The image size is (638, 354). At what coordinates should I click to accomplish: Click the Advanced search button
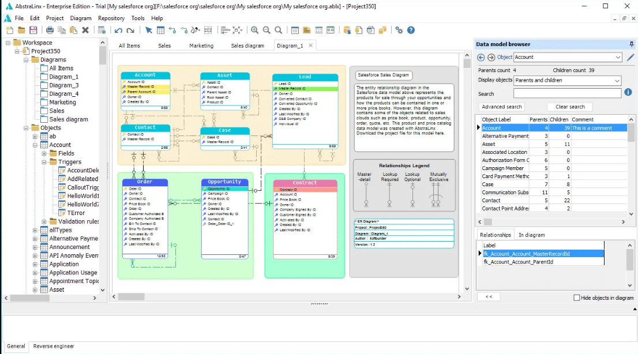501,107
